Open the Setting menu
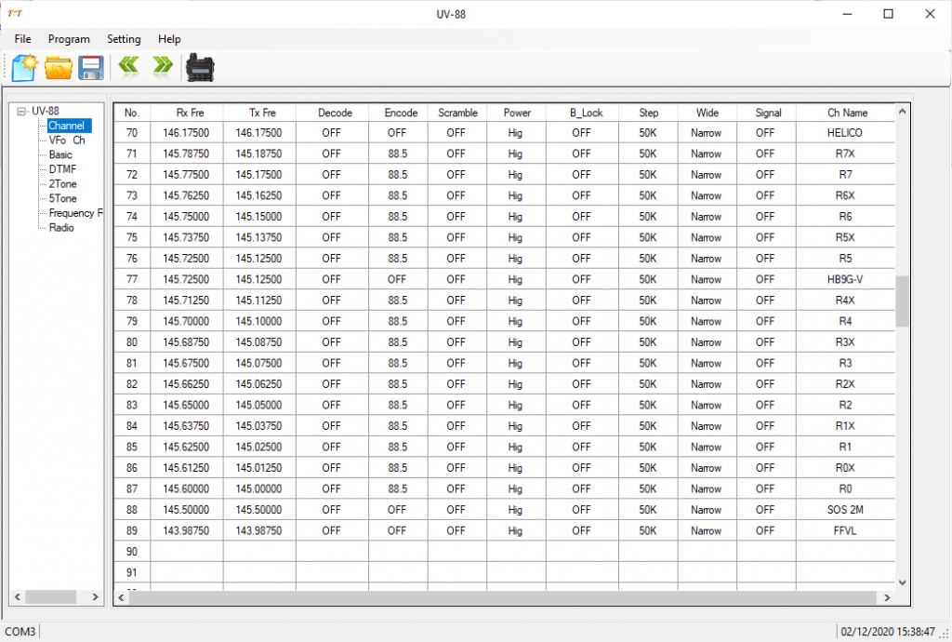 (x=124, y=39)
